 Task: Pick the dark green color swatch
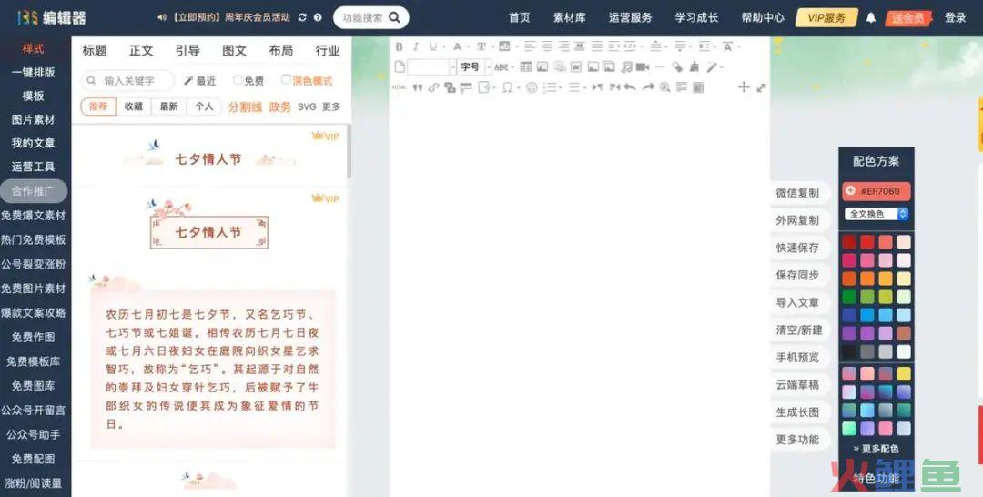click(849, 297)
